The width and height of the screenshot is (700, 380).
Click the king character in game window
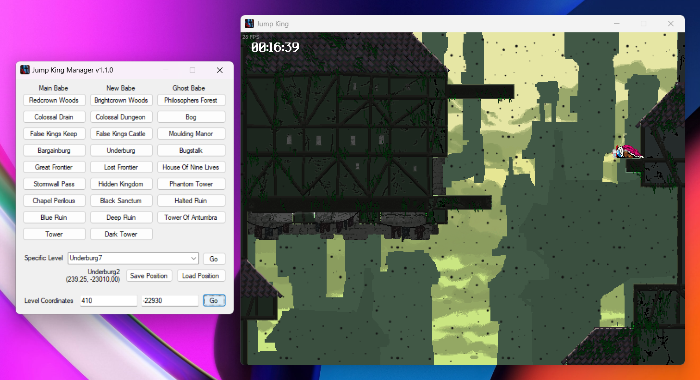627,151
